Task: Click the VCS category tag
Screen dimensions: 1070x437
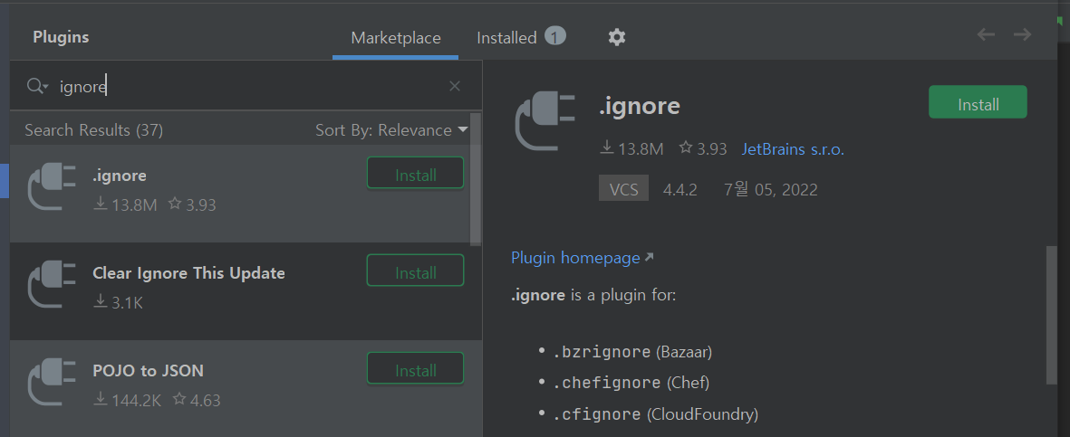Action: tap(623, 188)
